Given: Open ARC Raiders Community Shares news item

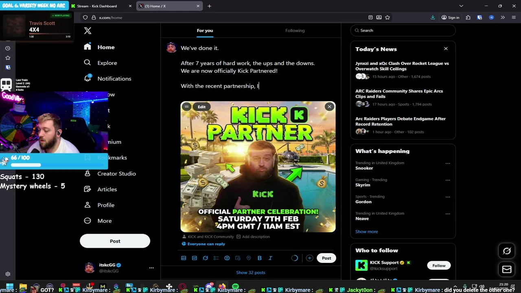Looking at the screenshot, I should 403,98.
